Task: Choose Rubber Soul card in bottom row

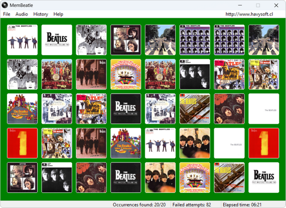Action: 91,177
